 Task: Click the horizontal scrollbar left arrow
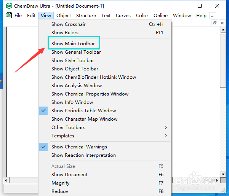click(x=6, y=180)
